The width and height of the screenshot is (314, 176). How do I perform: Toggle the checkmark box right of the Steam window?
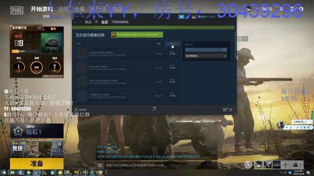pyautogui.click(x=245, y=39)
